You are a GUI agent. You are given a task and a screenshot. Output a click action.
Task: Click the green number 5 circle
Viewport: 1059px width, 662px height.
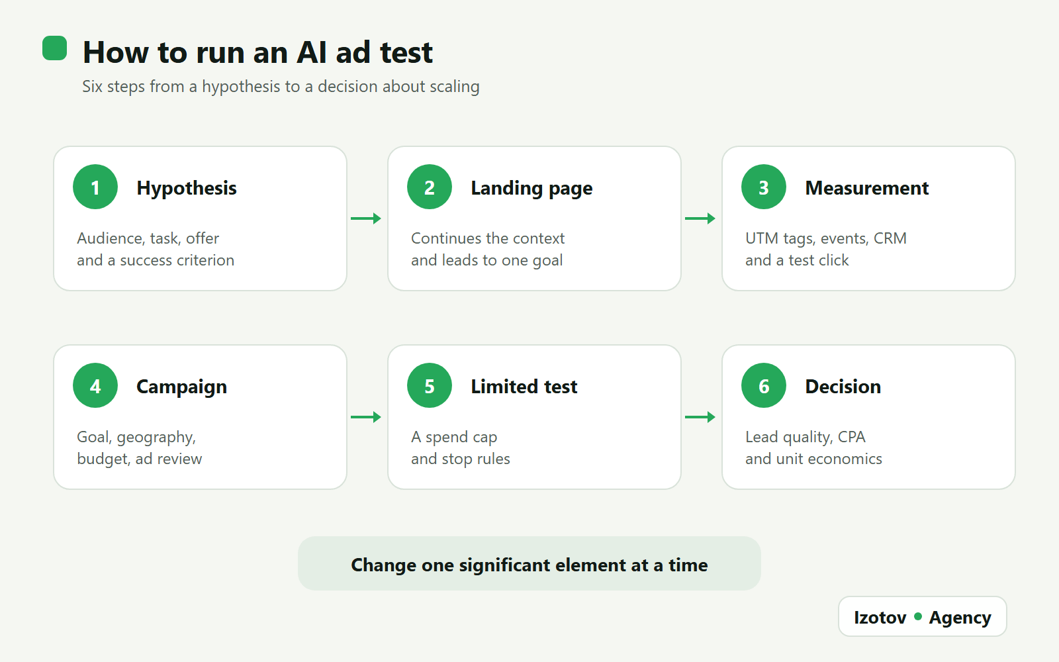[430, 385]
